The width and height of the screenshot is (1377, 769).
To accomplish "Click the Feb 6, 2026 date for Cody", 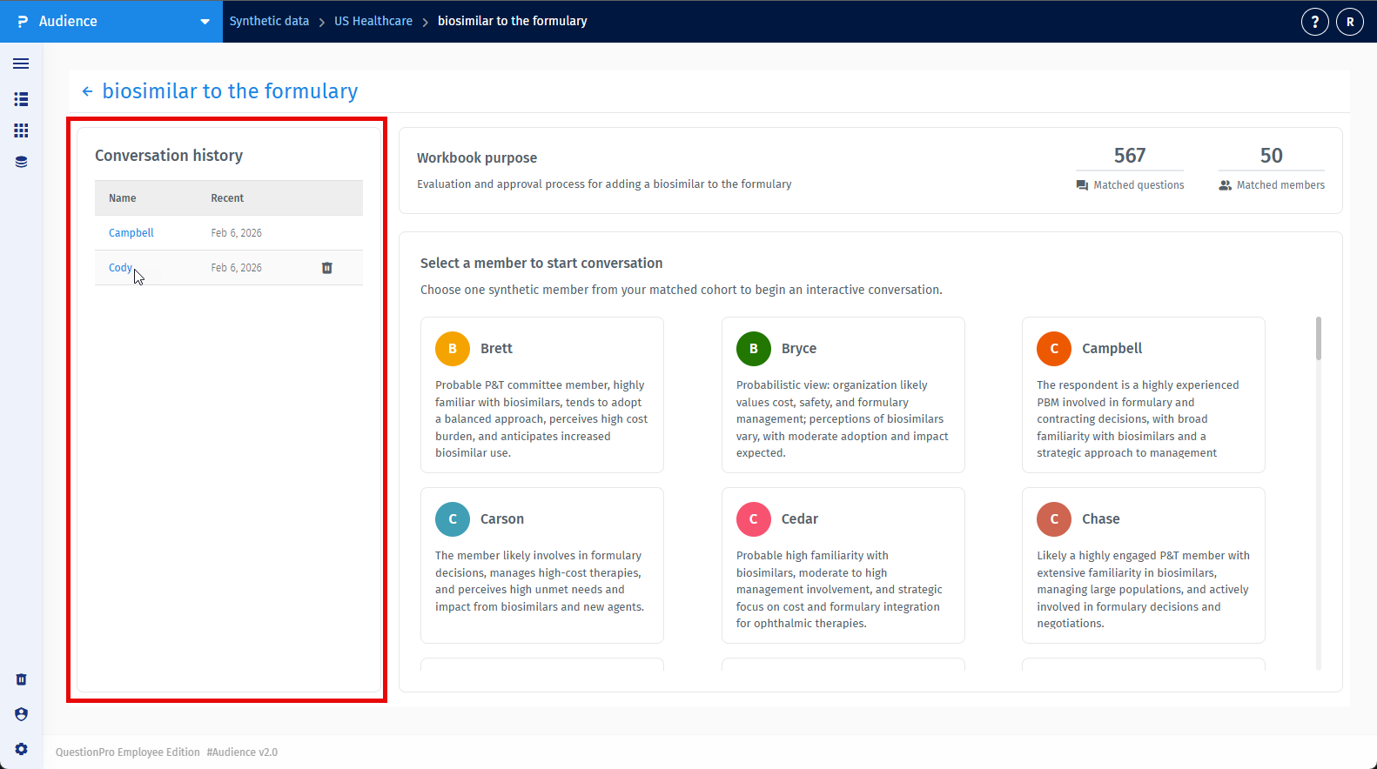I will pos(237,268).
